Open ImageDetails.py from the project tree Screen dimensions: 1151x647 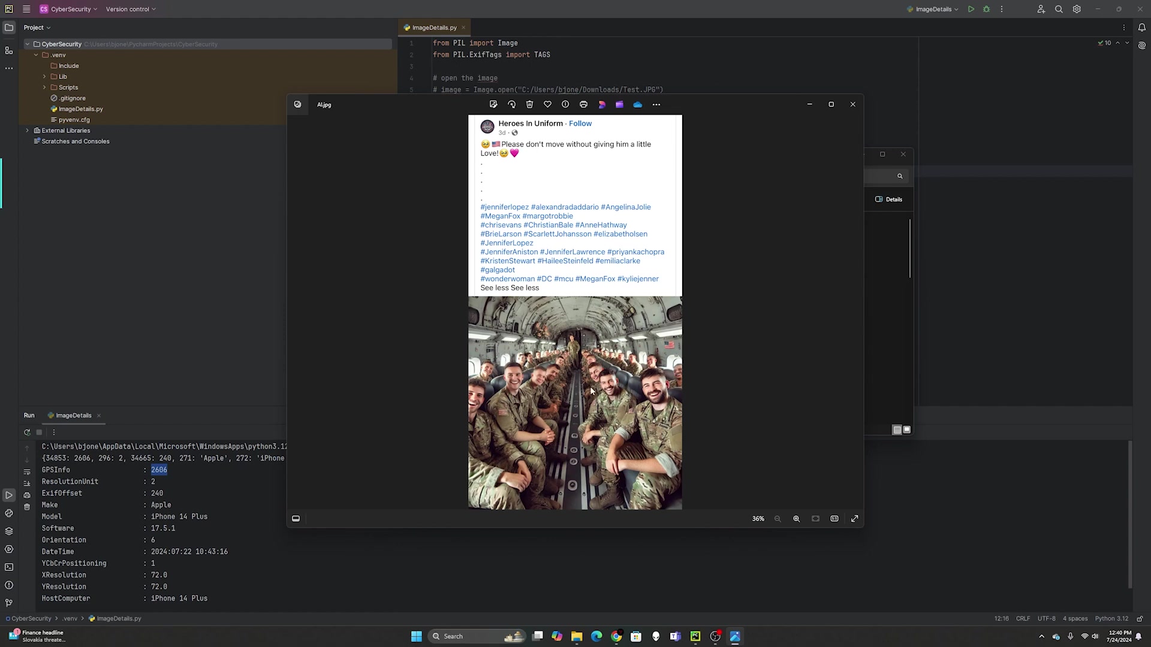(x=80, y=109)
